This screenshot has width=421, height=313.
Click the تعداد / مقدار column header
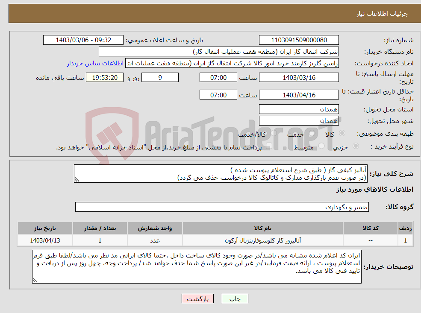click(100, 228)
